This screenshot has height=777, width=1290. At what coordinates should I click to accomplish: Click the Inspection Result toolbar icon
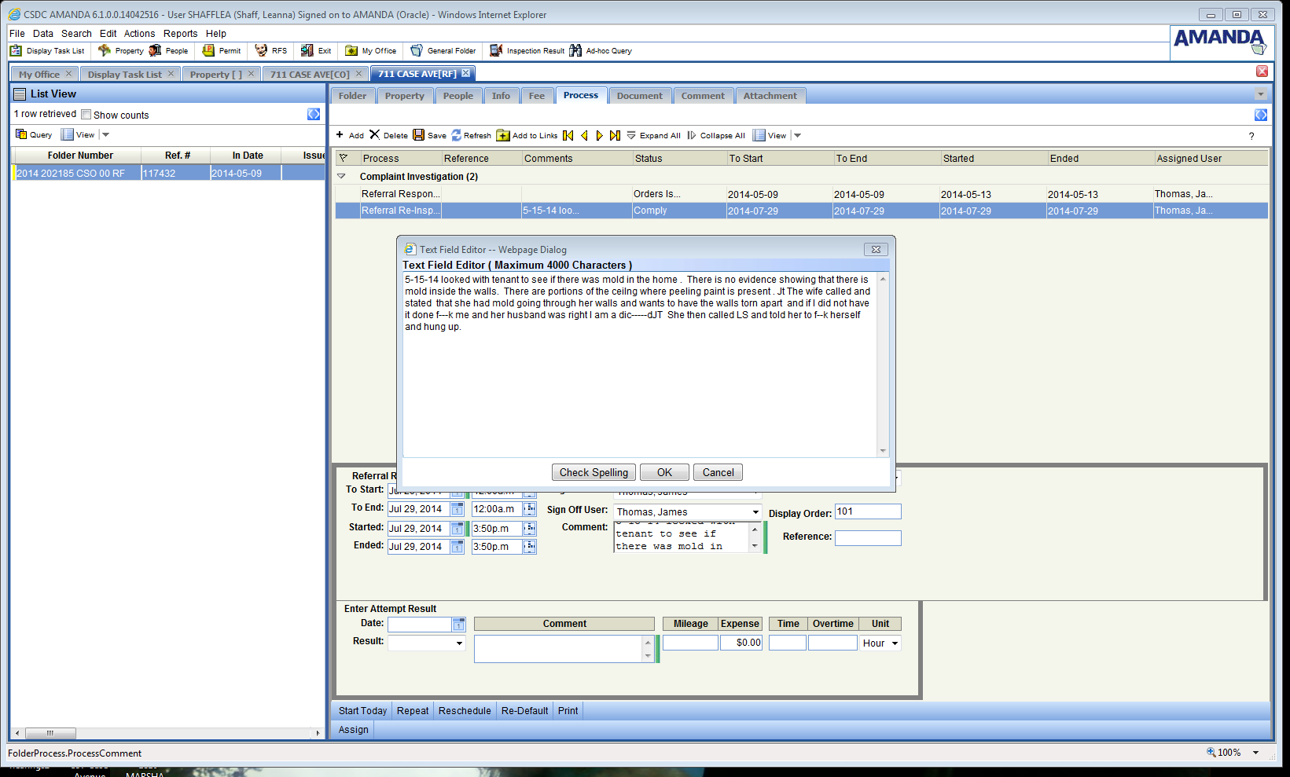pyautogui.click(x=496, y=51)
